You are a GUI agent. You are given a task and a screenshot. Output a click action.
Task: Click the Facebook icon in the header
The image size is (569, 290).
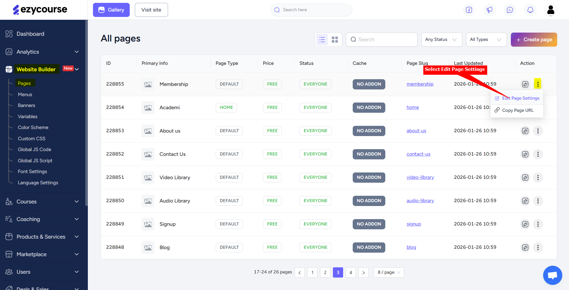pos(469,10)
